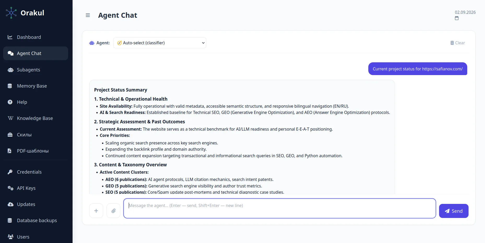Click the Agent Chat page title
This screenshot has width=485, height=243.
118,15
